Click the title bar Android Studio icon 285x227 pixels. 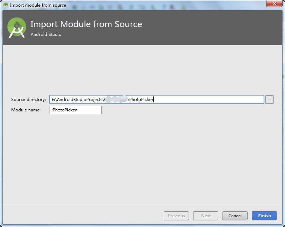pos(6,5)
